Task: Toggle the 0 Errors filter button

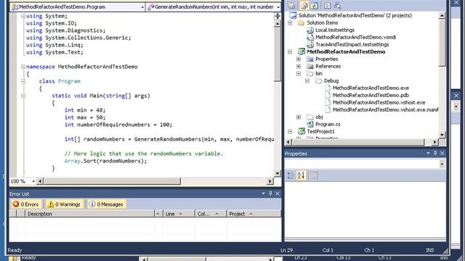Action: pos(26,204)
